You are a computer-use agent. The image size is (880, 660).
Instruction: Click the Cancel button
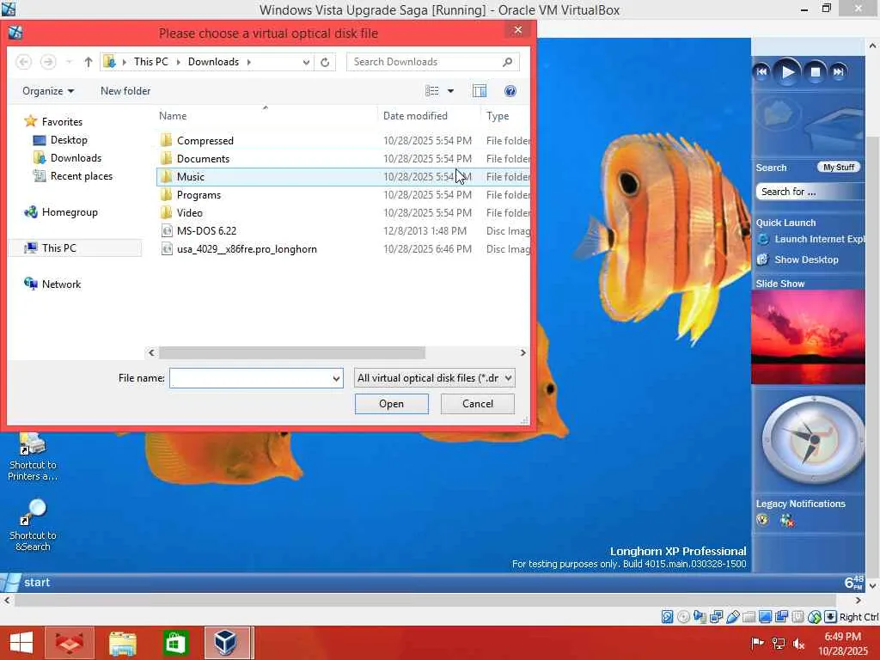tap(478, 404)
